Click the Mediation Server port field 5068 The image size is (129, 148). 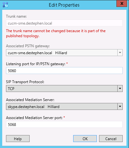[64, 124]
